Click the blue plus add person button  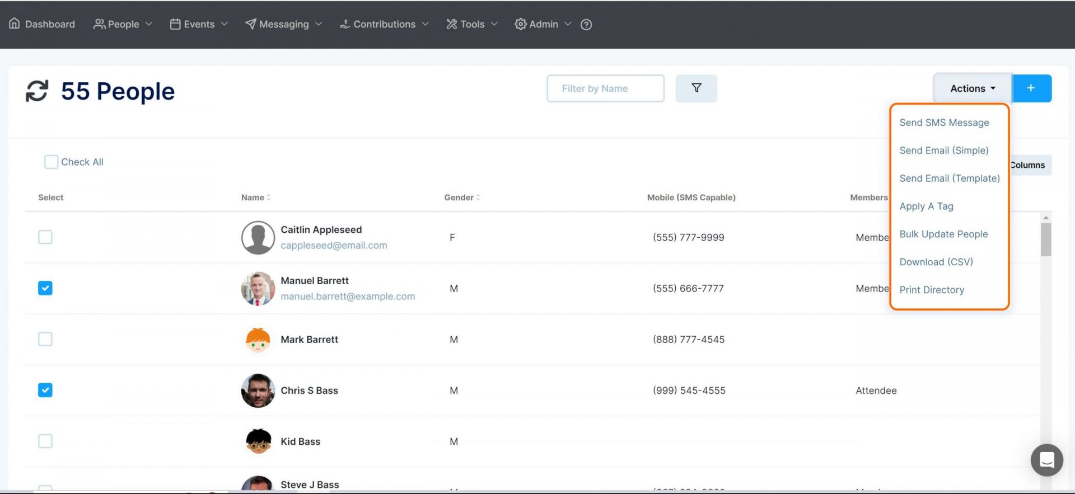(x=1031, y=88)
